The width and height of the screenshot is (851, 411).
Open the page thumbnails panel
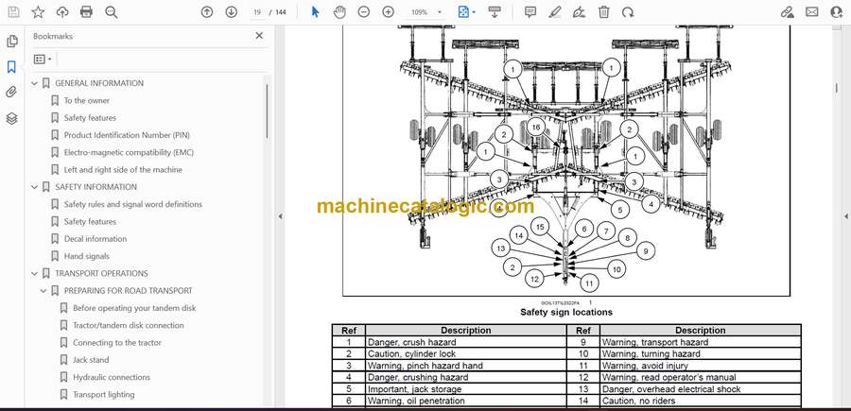click(x=12, y=42)
